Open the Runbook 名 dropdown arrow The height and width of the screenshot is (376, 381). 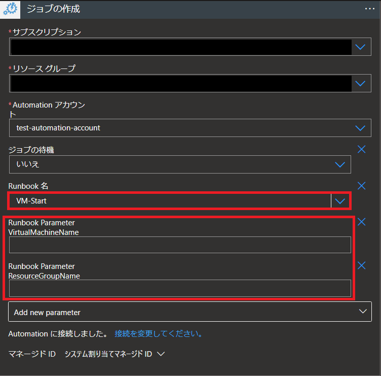click(339, 201)
